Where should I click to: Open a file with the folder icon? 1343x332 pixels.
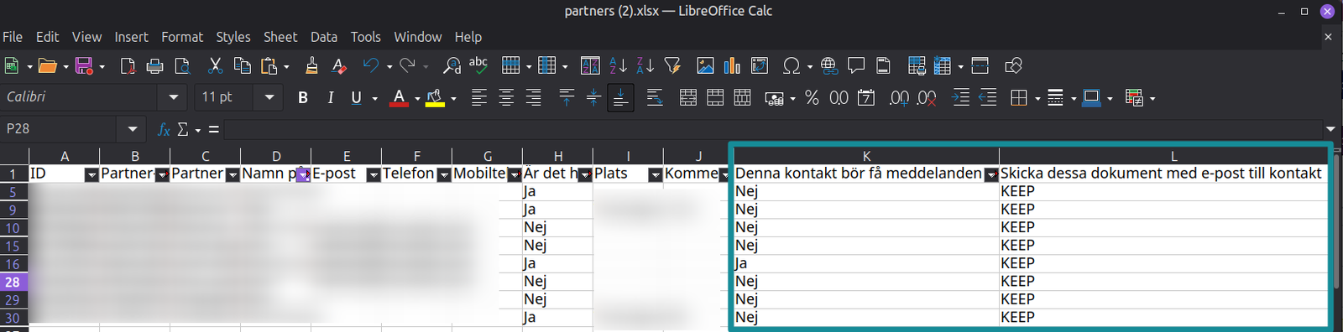(x=48, y=66)
